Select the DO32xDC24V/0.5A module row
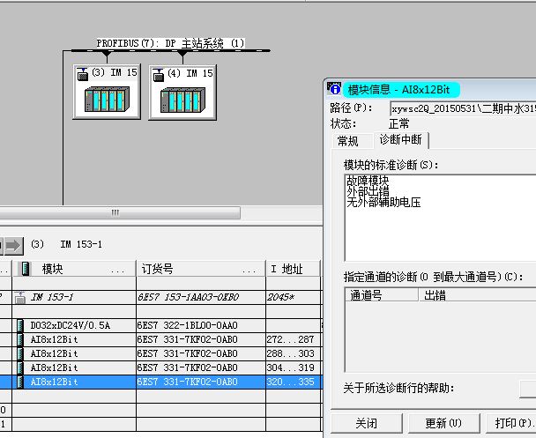 click(x=160, y=325)
